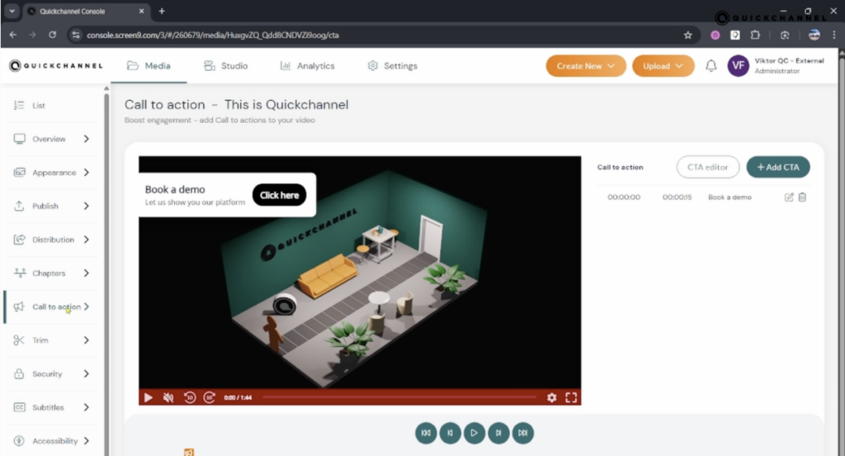Click the round teal play button
Screen dimensions: 845x456
[474, 433]
